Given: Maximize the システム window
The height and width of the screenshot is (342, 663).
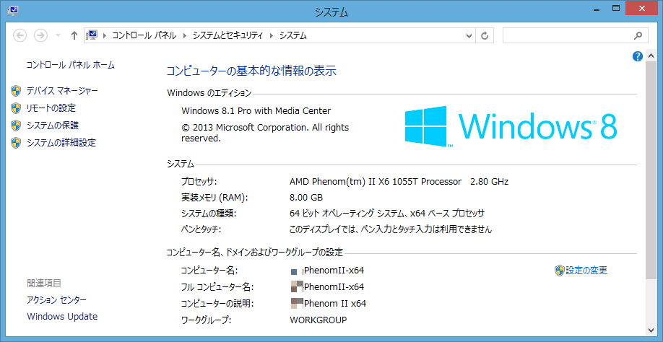Looking at the screenshot, I should [x=617, y=8].
